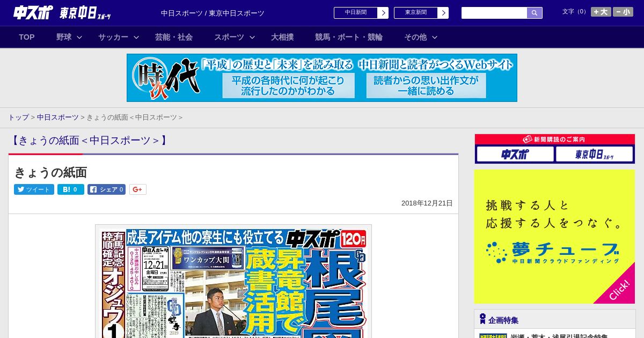The height and width of the screenshot is (338, 644).
Task: Select 芸能・社会 in navigation bar
Action: tap(174, 37)
